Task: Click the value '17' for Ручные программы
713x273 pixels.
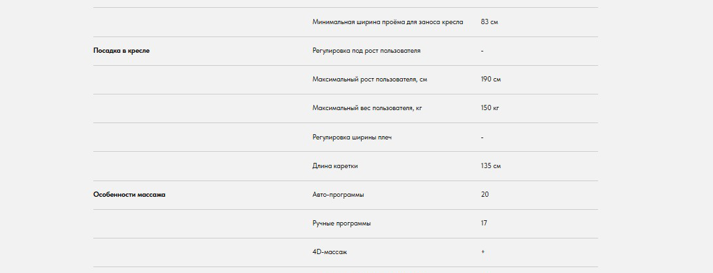Action: point(484,223)
